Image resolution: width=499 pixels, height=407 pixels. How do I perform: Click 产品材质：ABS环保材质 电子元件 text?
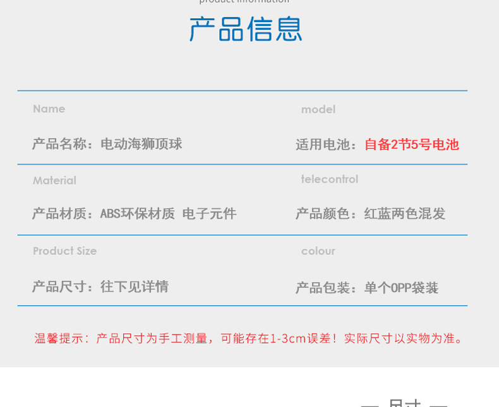pos(135,214)
